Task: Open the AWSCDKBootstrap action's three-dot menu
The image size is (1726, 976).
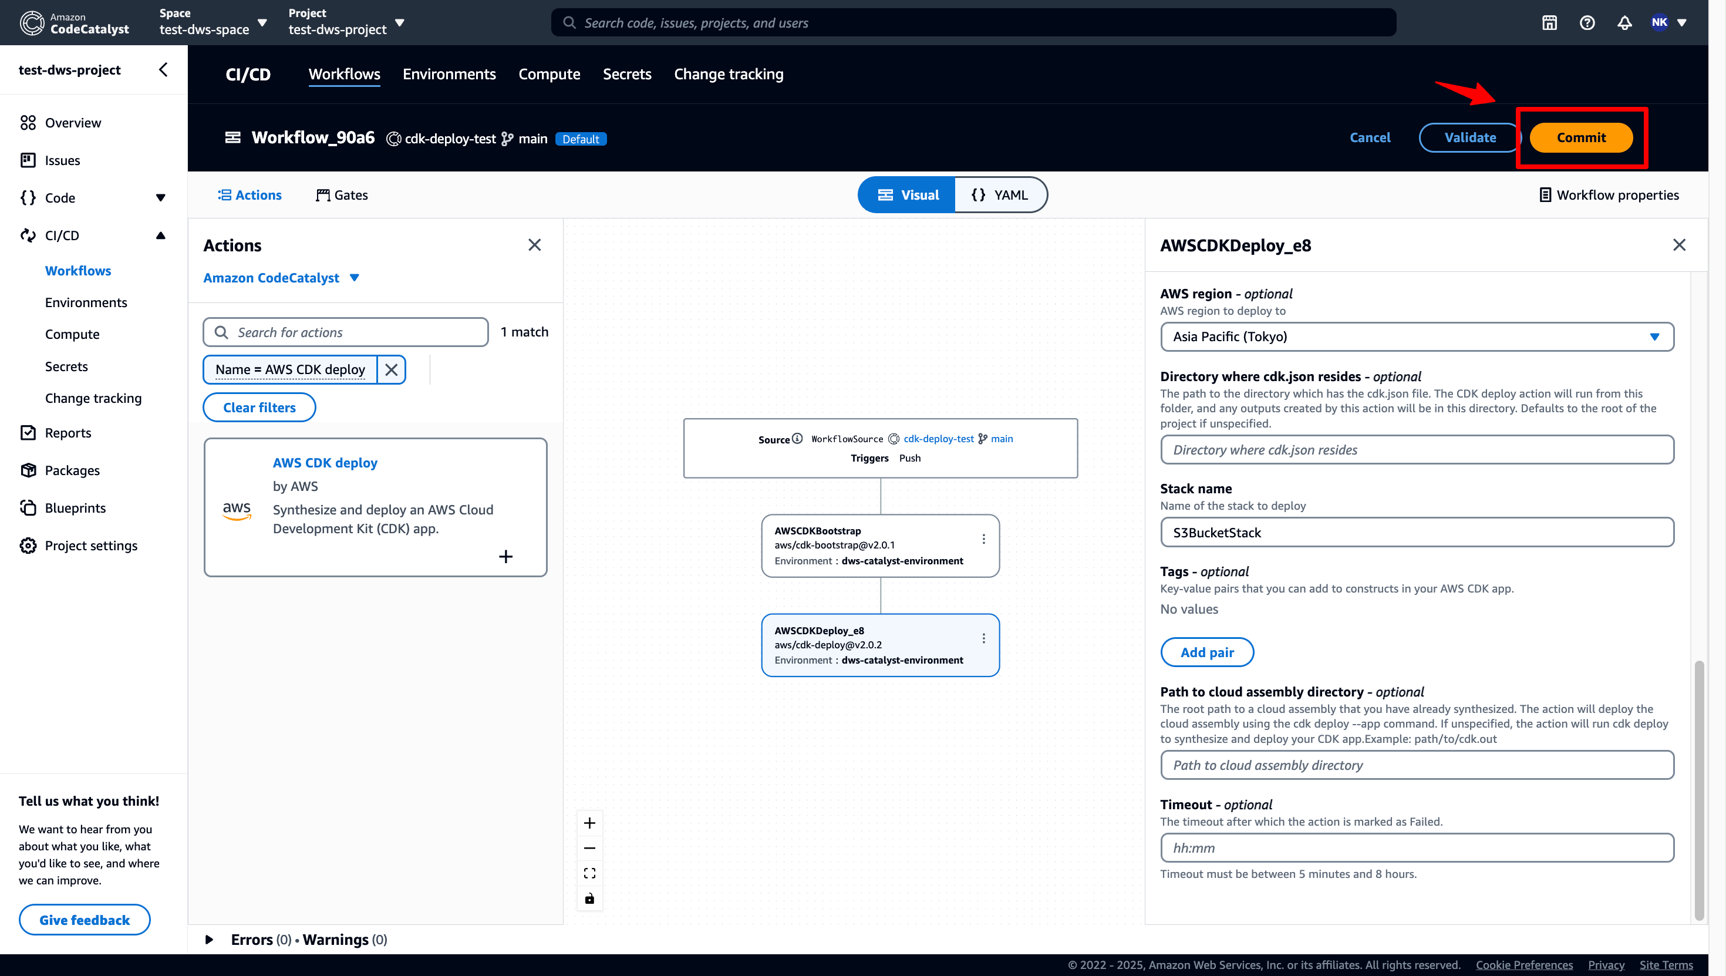Action: tap(983, 539)
